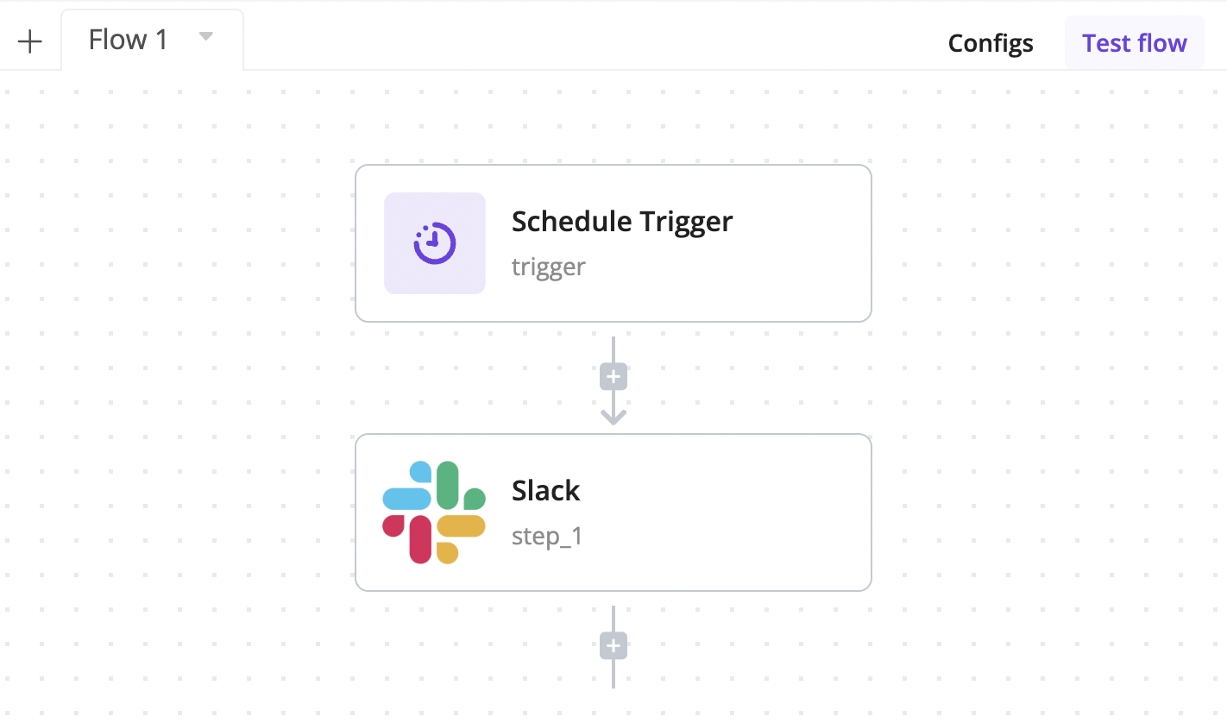The image size is (1227, 723).
Task: Add a new step after Slack
Action: (x=613, y=645)
